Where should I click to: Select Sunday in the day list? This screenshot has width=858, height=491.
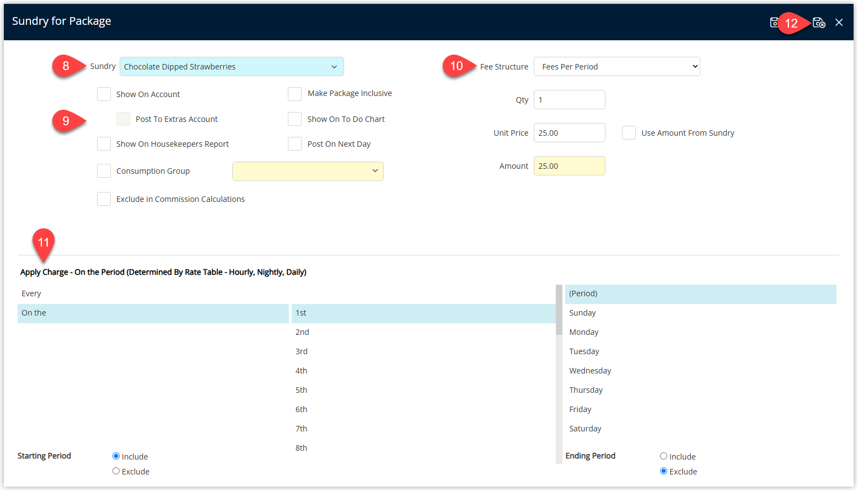click(x=701, y=313)
